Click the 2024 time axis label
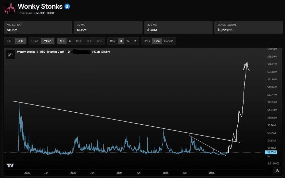This screenshot has width=285, height=178. click(x=119, y=173)
